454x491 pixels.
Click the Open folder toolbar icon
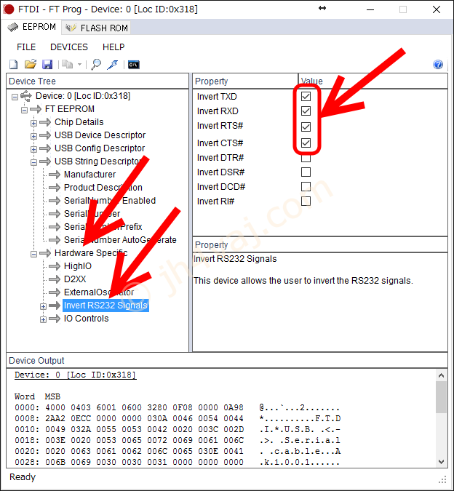[x=31, y=64]
